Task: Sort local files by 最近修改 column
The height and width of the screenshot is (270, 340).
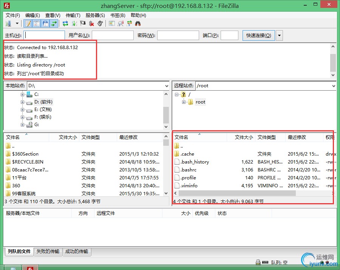Action: 140,137
